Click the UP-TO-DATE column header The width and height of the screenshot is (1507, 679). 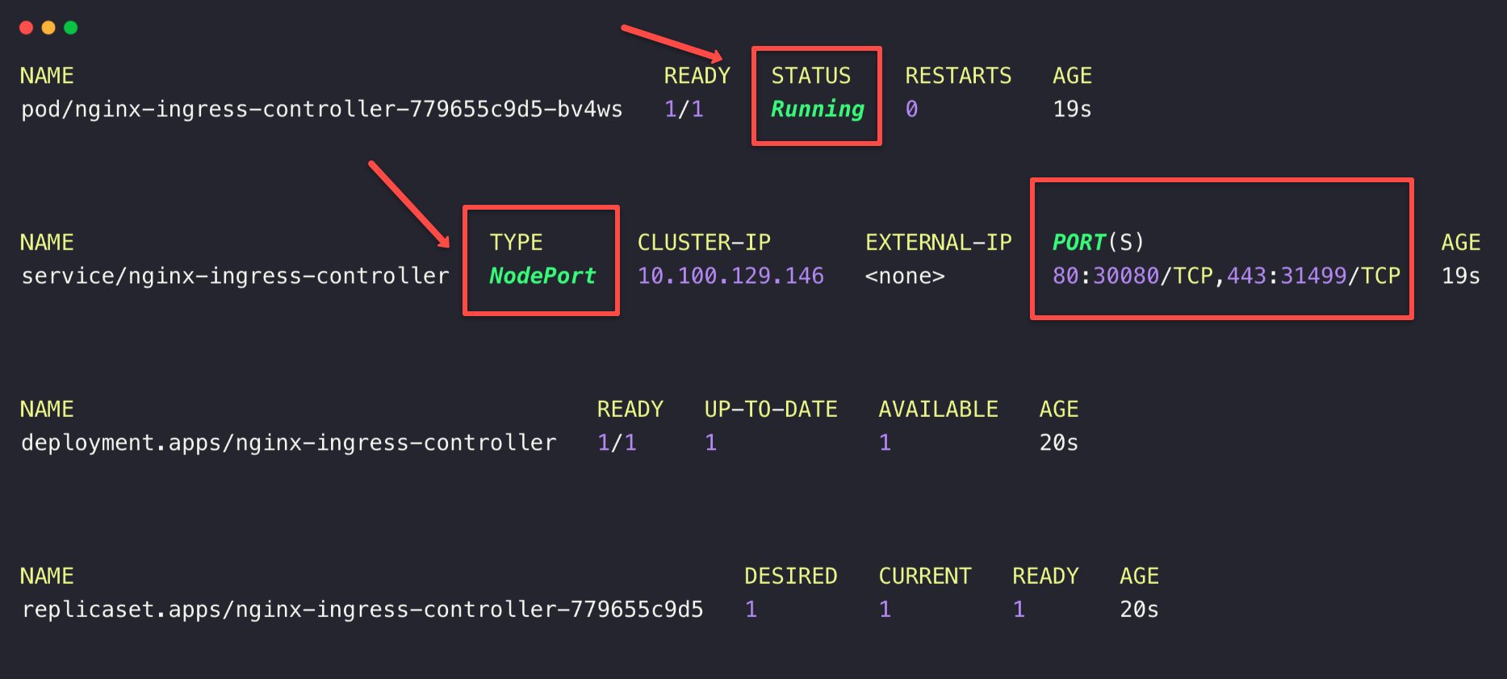tap(771, 410)
